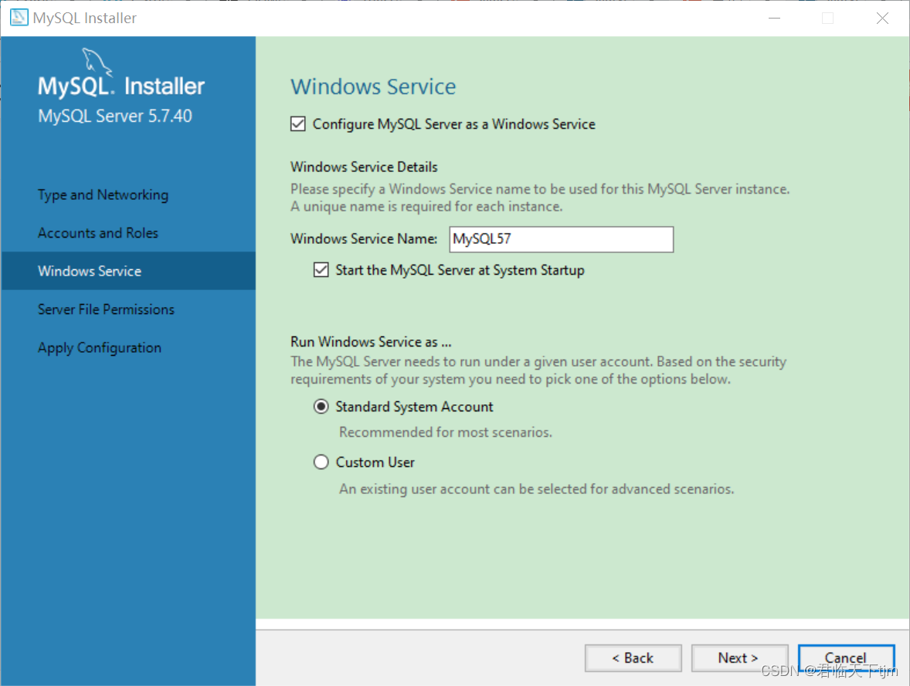
Task: Open the Server File Permissions step
Action: (x=106, y=309)
